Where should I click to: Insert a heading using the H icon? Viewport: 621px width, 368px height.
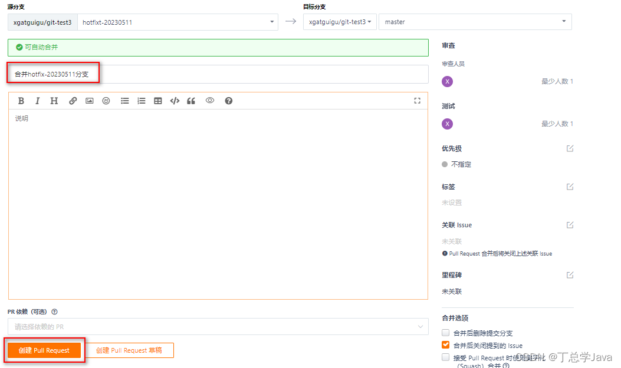pyautogui.click(x=54, y=100)
